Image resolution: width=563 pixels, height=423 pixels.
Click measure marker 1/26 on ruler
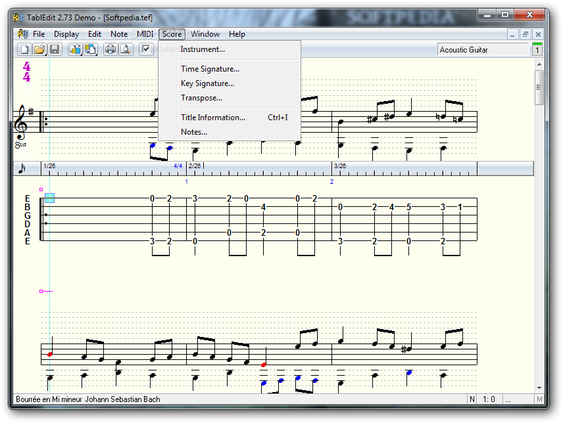pos(49,166)
